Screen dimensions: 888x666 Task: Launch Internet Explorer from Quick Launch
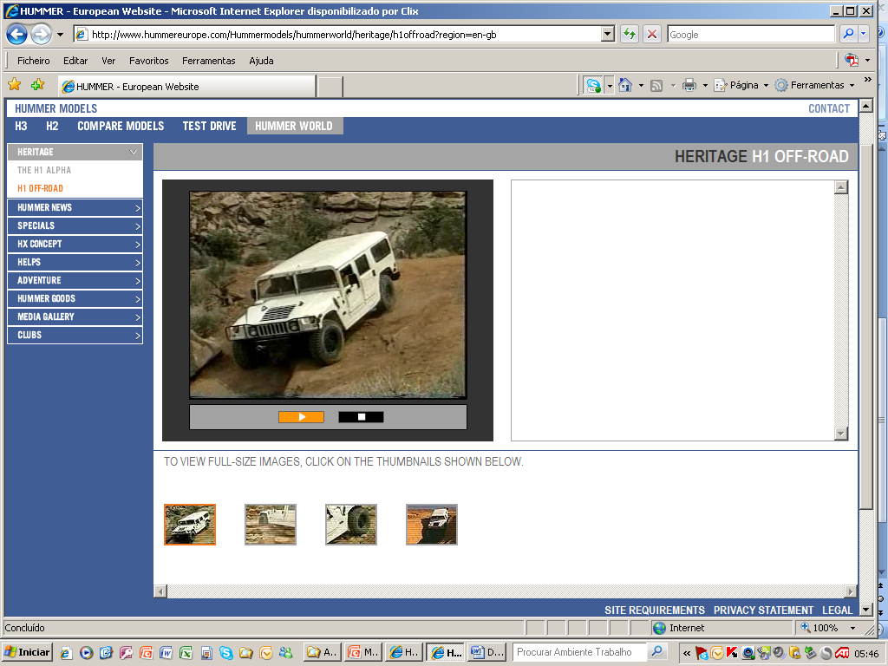66,653
